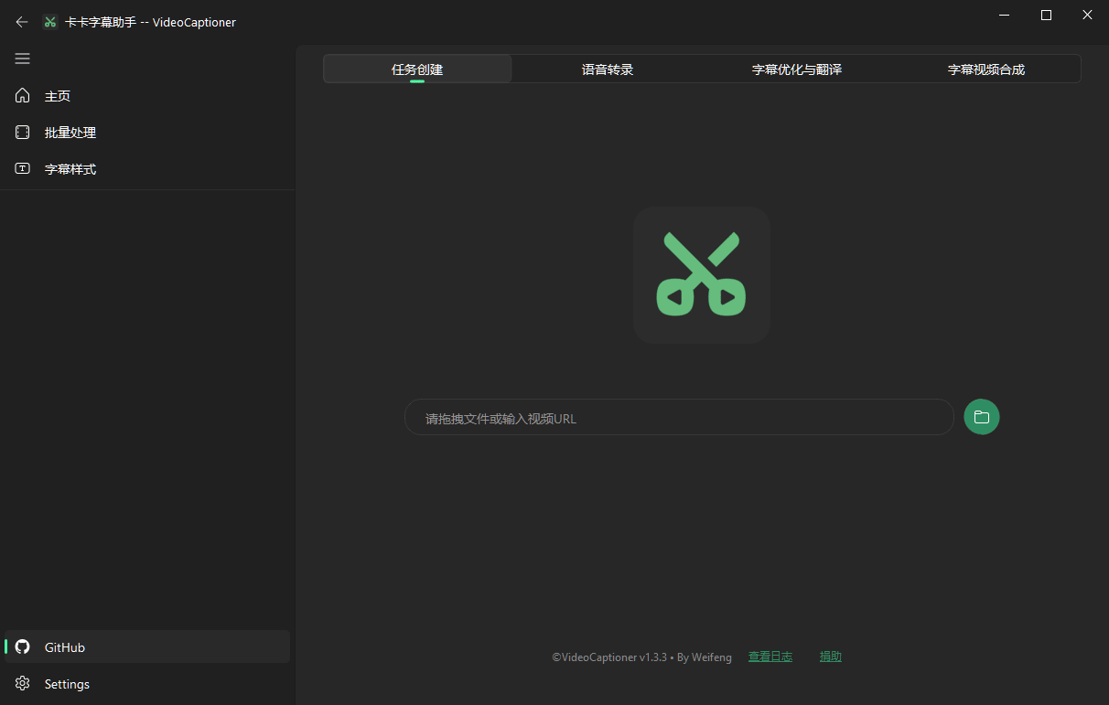This screenshot has height=705, width=1109.
Task: Open the 字幕视频合成 tab
Action: pos(986,69)
